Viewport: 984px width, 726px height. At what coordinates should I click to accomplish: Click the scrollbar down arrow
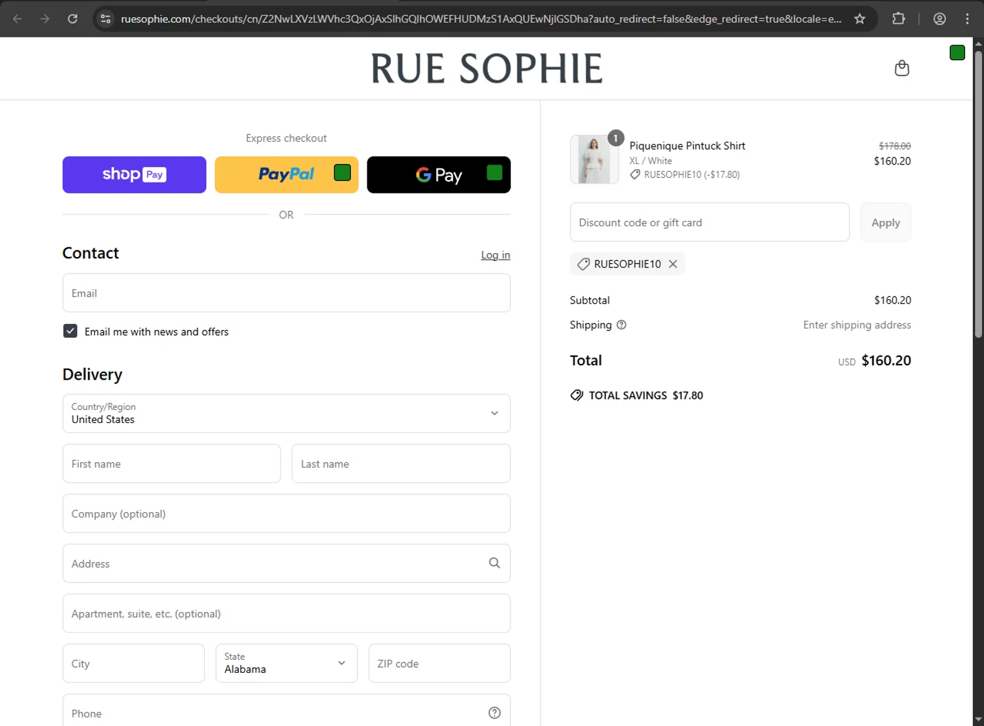click(978, 719)
